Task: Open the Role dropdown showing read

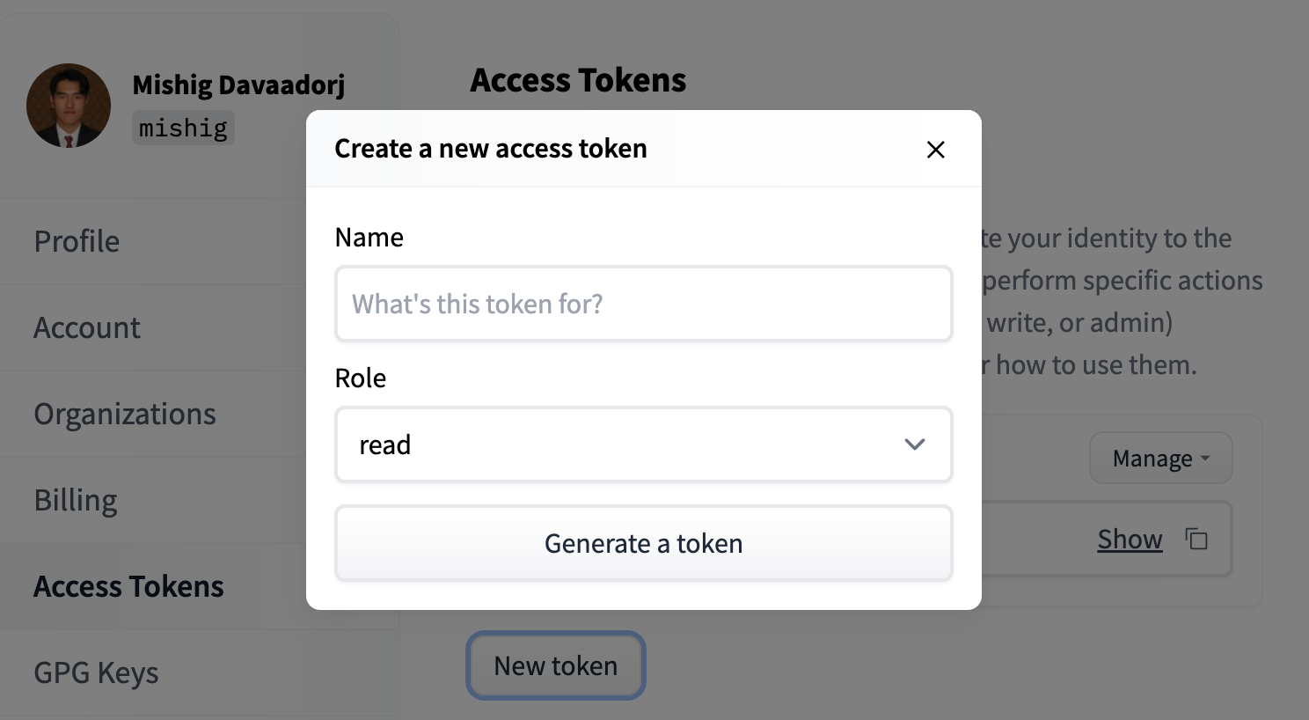Action: pos(643,444)
